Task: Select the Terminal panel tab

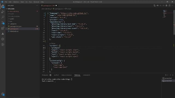Action: click(77, 75)
